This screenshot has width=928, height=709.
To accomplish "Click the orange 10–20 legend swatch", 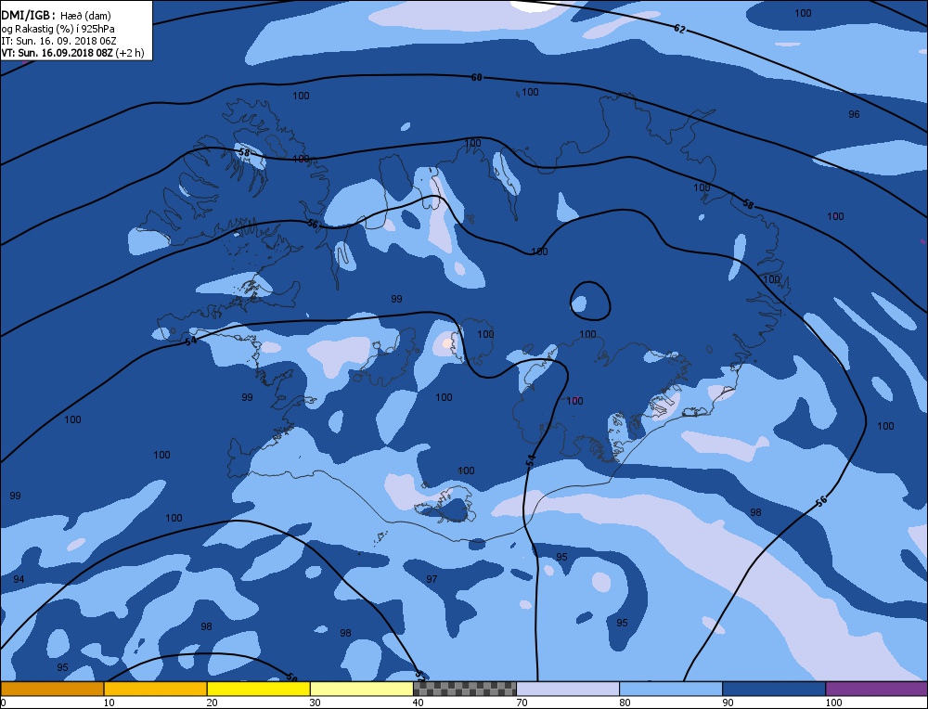I will pyautogui.click(x=155, y=689).
